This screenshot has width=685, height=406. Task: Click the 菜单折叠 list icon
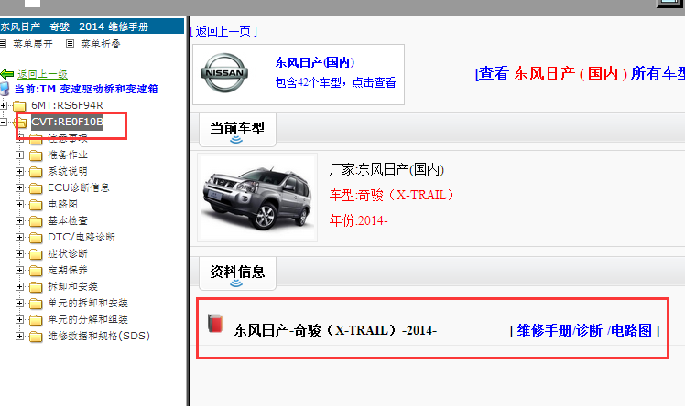tap(70, 44)
